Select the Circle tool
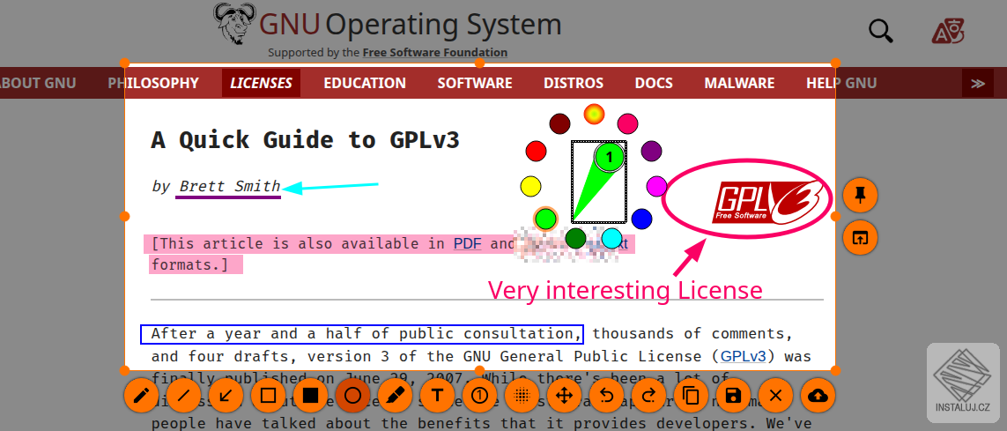 pyautogui.click(x=352, y=396)
